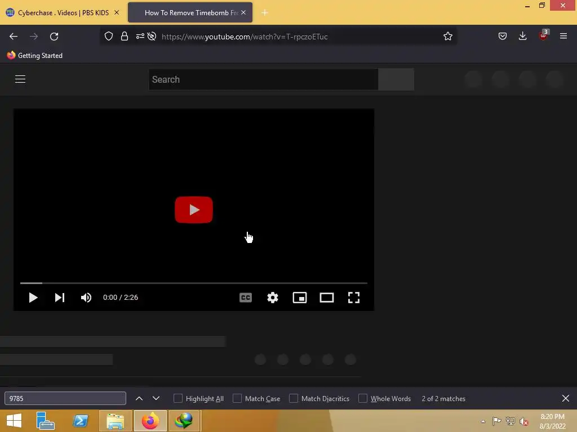Open File Explorer from taskbar
This screenshot has width=577, height=432.
tap(115, 421)
